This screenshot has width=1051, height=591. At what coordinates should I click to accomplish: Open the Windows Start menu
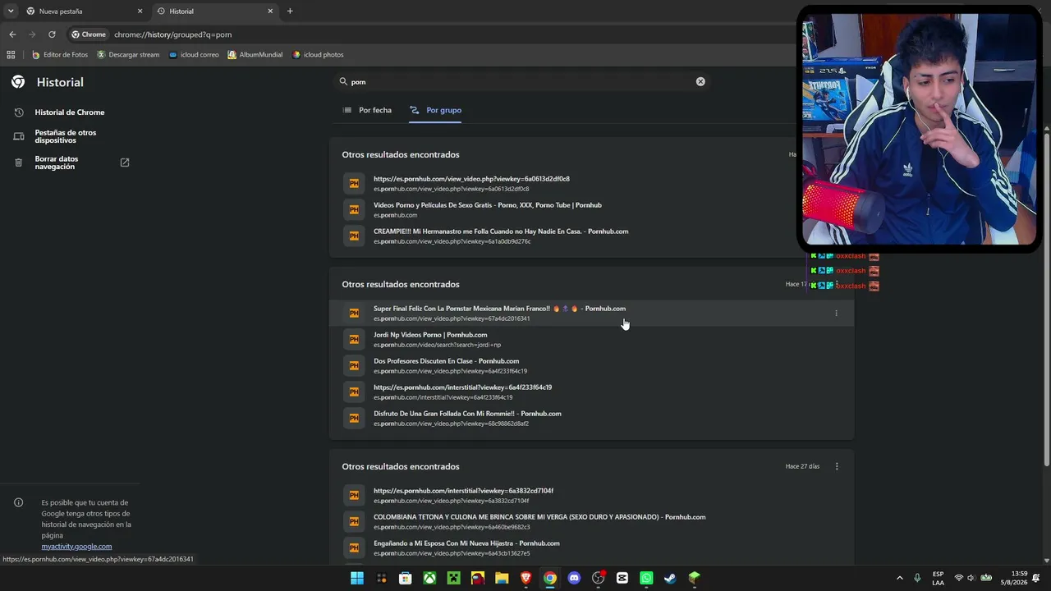357,578
